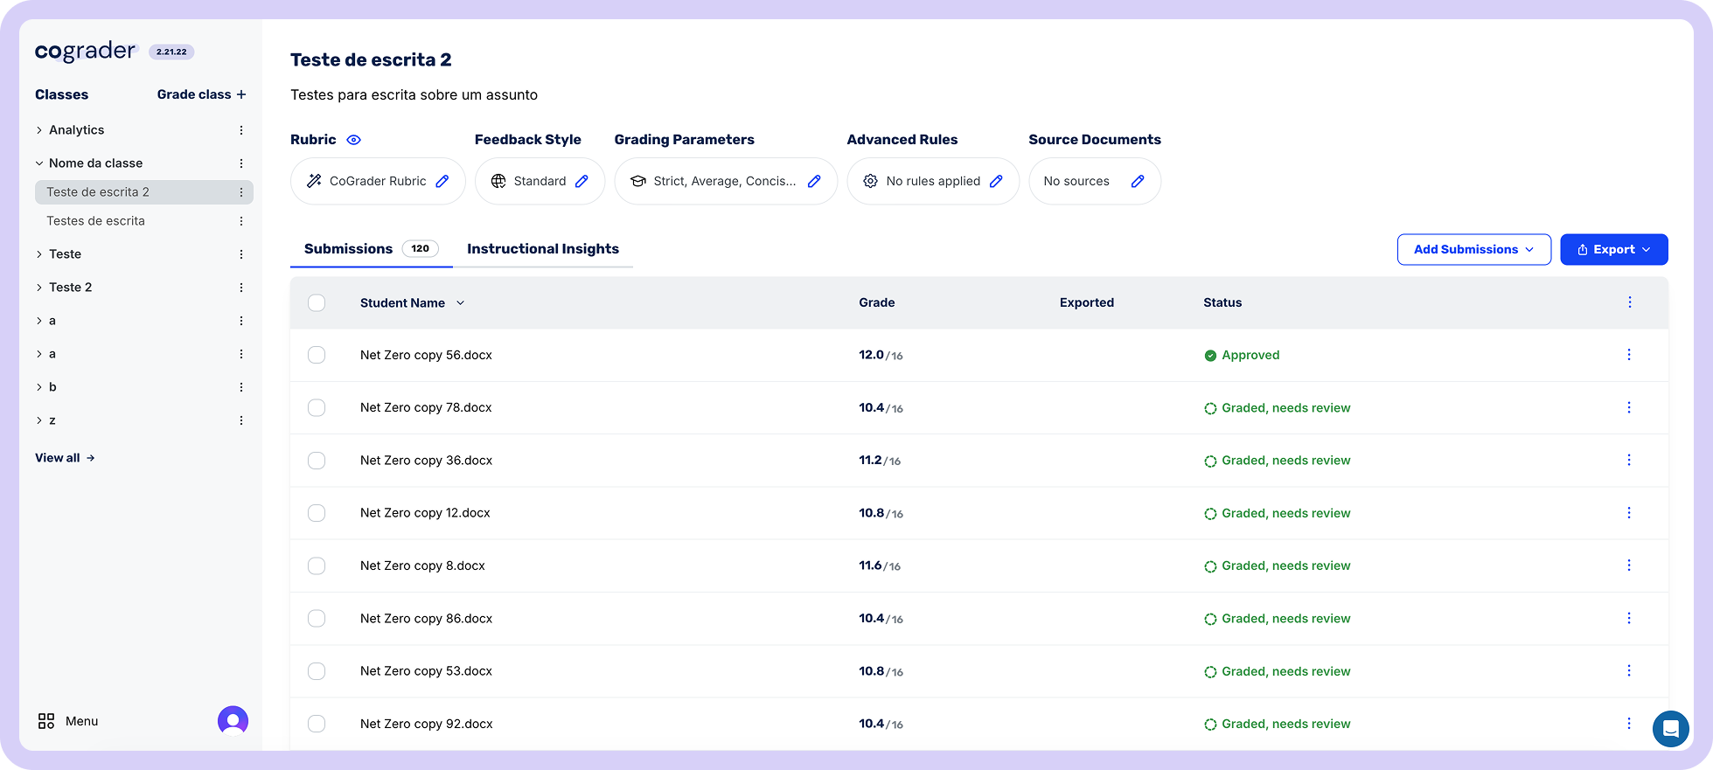Image resolution: width=1713 pixels, height=770 pixels.
Task: Edit Source Documents pencil icon
Action: tap(1138, 181)
